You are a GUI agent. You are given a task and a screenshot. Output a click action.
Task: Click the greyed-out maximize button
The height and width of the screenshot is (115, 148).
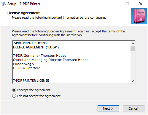click(x=127, y=4)
